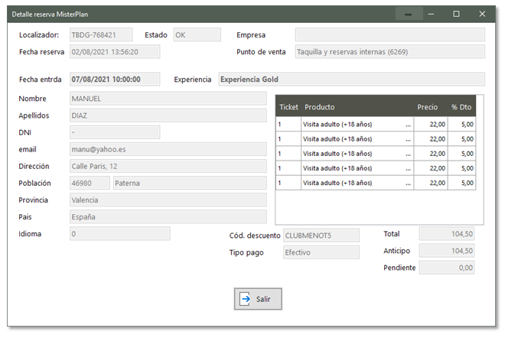Click the Paterna town field
Viewport: 505px width, 338px height.
(x=190, y=184)
